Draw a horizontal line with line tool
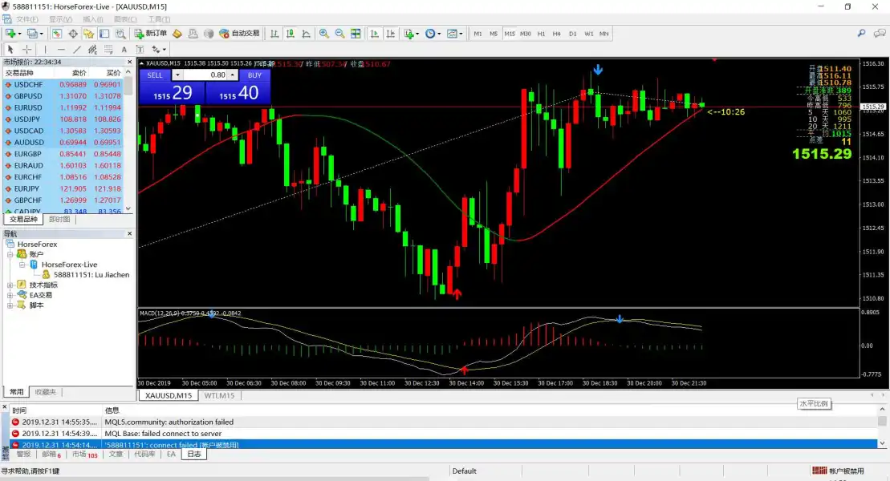890x481 pixels. tap(61, 50)
